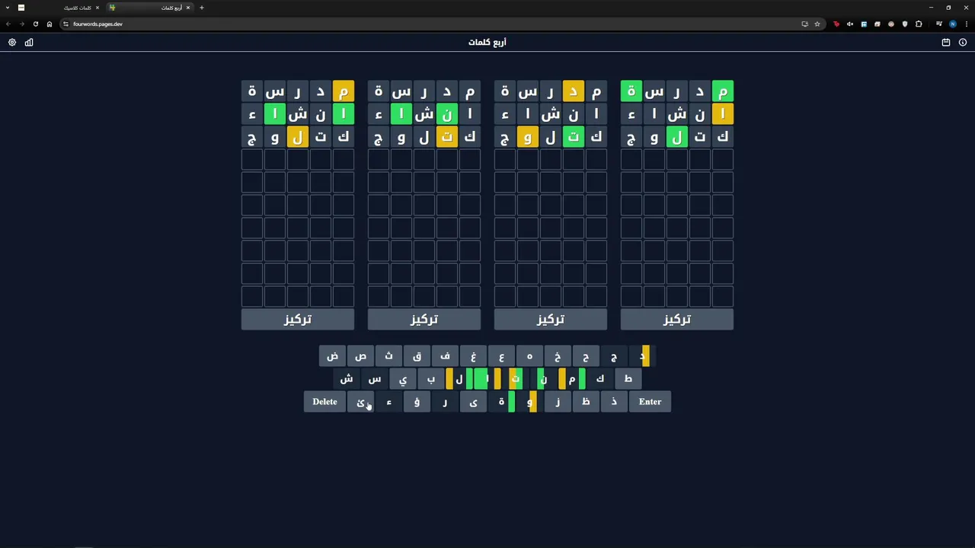Tap the ص key
The image size is (975, 548).
point(361,356)
